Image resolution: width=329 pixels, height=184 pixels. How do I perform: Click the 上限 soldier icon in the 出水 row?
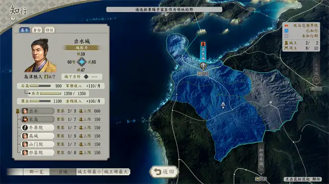coord(81,111)
